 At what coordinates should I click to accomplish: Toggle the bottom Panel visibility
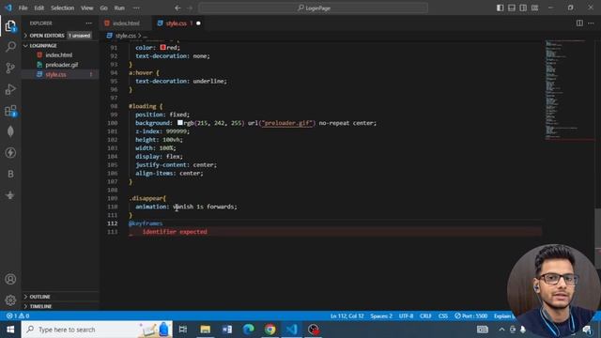[x=511, y=8]
